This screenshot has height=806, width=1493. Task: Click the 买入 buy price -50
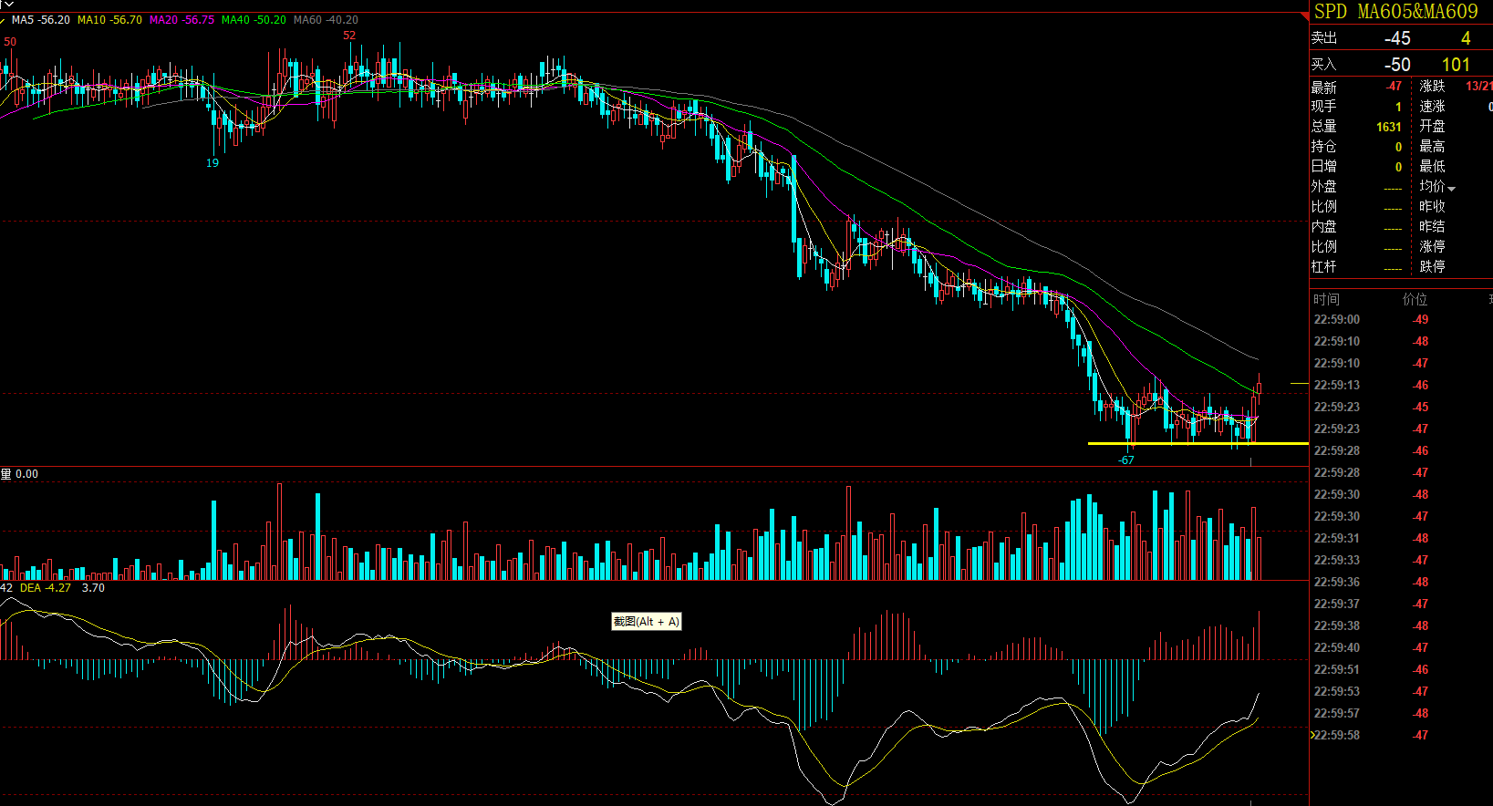point(1396,65)
